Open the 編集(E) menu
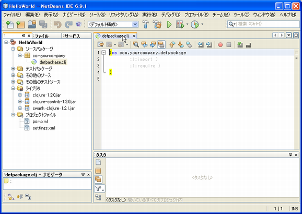 tap(32, 15)
